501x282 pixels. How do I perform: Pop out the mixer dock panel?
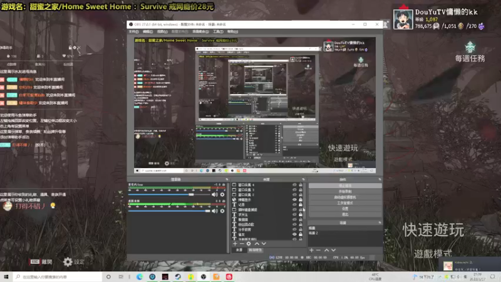pos(227,179)
